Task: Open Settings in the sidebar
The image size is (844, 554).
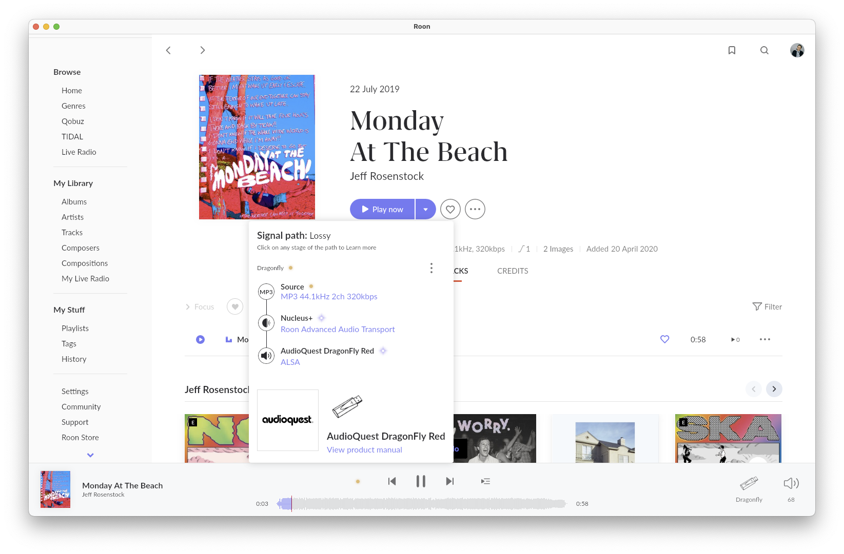Action: tap(75, 392)
